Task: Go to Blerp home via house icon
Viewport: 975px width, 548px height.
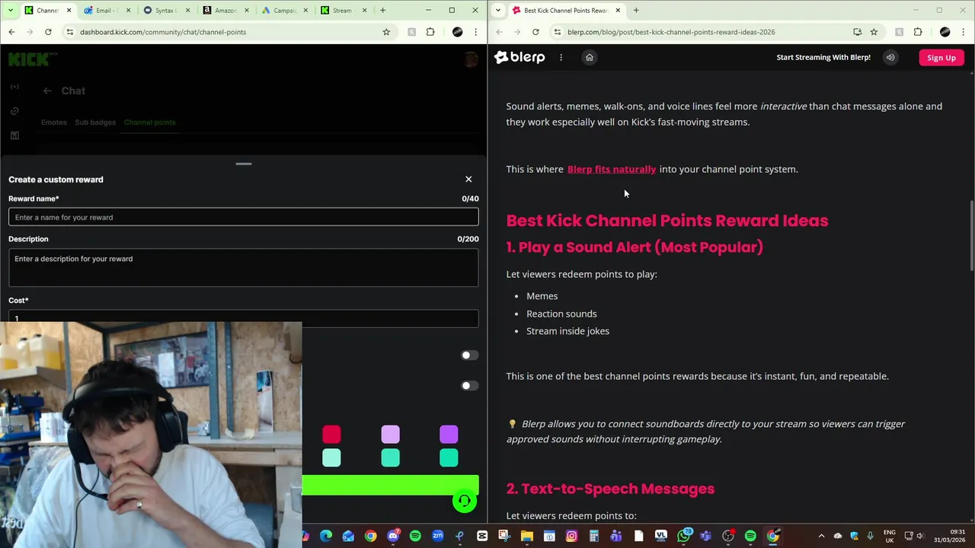Action: coord(589,57)
